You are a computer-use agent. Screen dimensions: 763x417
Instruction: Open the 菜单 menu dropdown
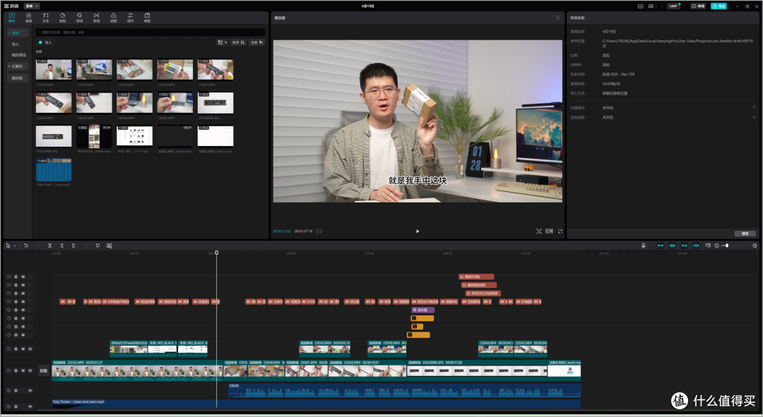pyautogui.click(x=32, y=6)
